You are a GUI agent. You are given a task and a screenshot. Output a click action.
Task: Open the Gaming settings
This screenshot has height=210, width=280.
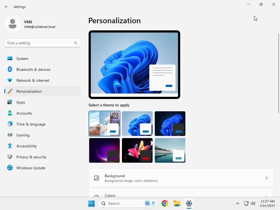[43, 135]
